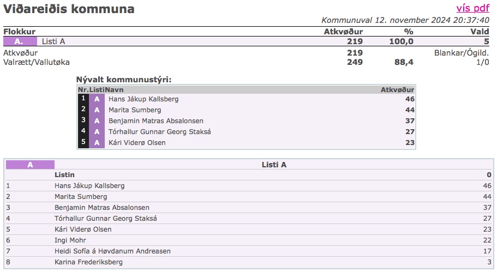This screenshot has width=497, height=272.
Task: Click the 'Vald' column header
Action: pyautogui.click(x=480, y=32)
